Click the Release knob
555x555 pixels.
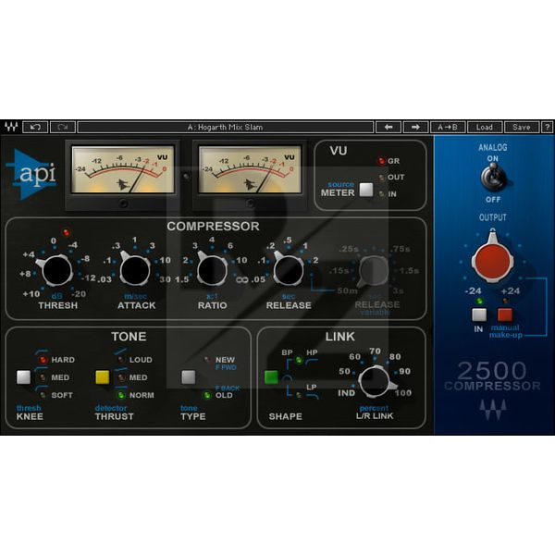[x=289, y=270]
